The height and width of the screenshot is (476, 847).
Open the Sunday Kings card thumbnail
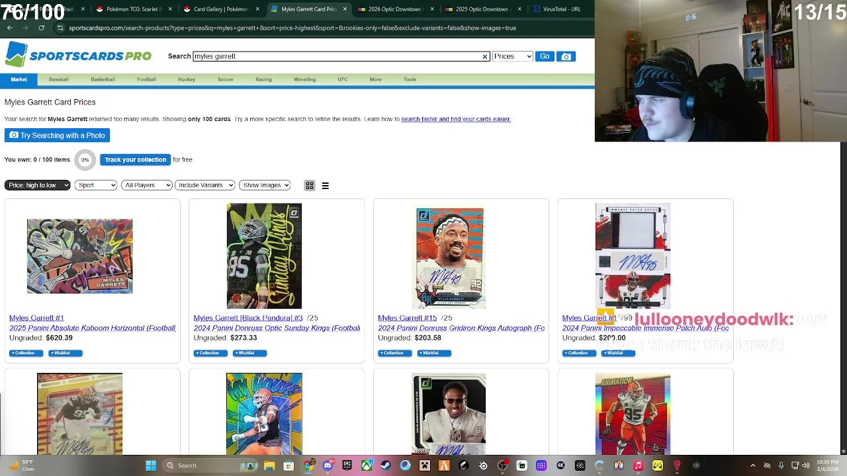(264, 256)
